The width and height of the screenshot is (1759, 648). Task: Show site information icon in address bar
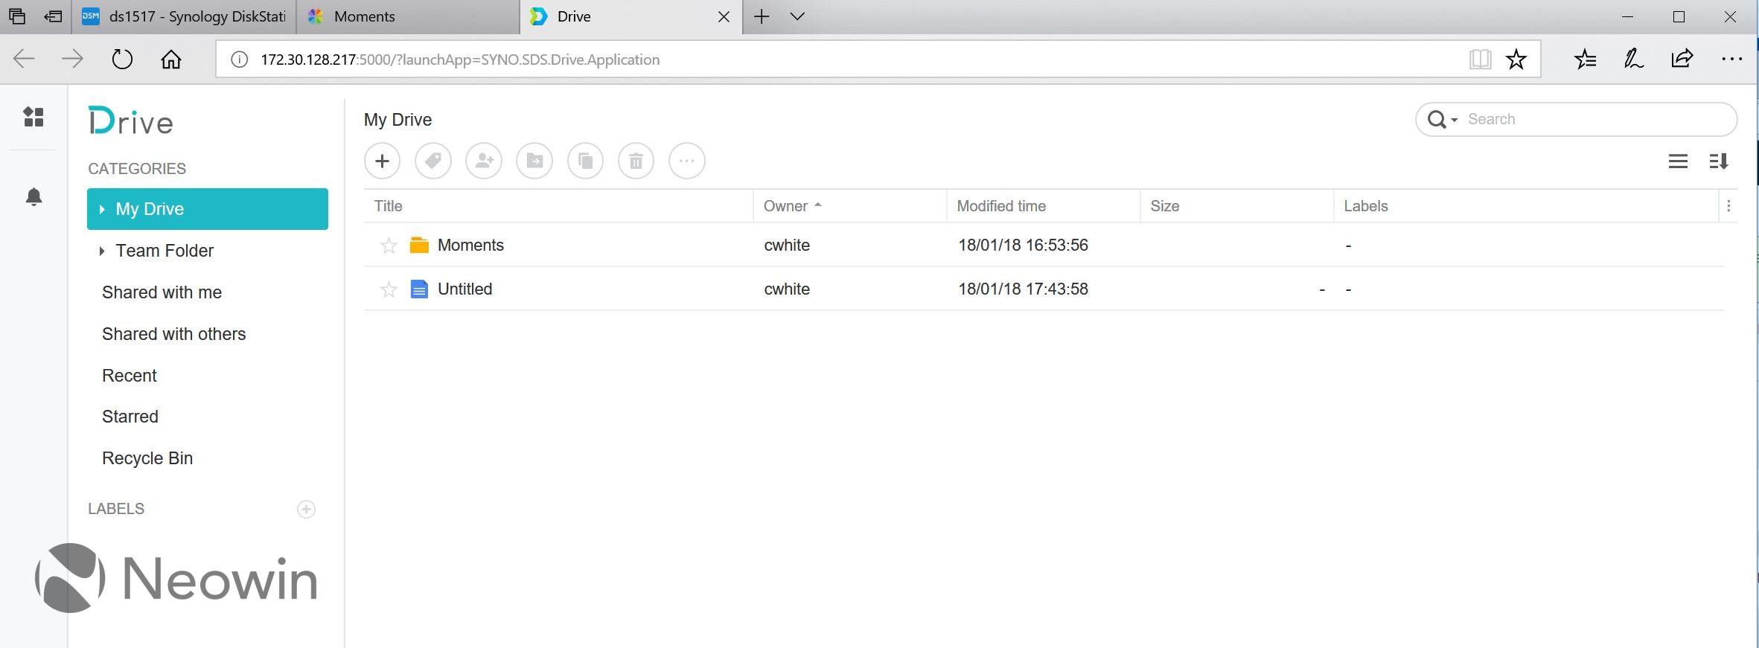239,60
